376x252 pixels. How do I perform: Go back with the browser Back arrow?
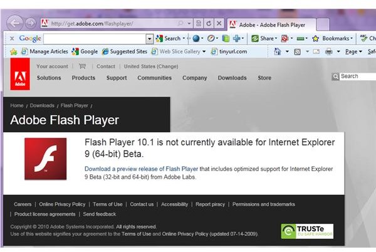point(15,23)
